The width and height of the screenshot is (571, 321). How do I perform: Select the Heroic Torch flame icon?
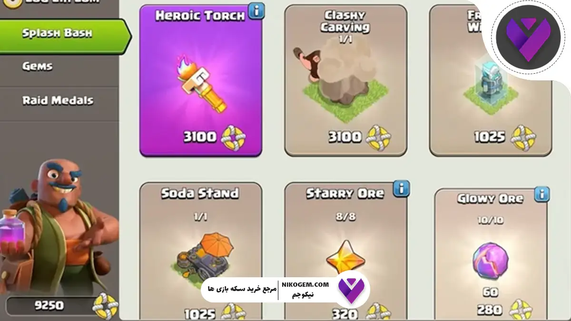(x=199, y=82)
